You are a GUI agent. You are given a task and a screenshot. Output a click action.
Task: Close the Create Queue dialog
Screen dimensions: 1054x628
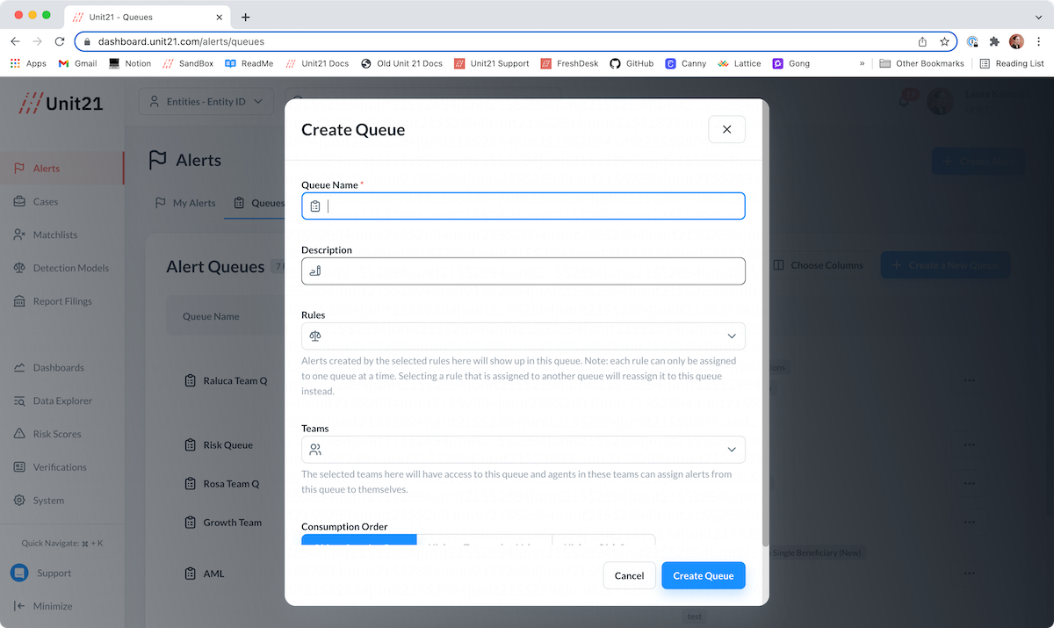pyautogui.click(x=726, y=129)
